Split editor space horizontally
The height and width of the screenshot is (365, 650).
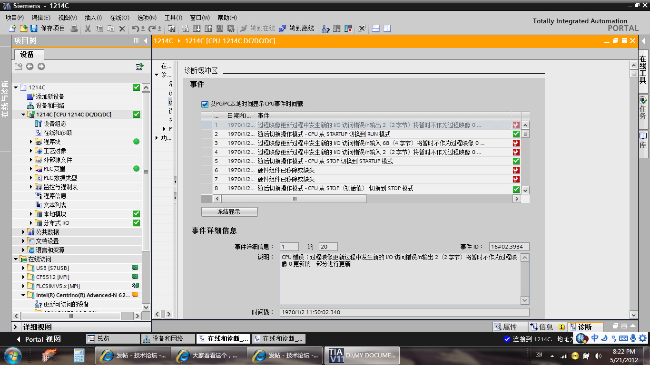[376, 29]
